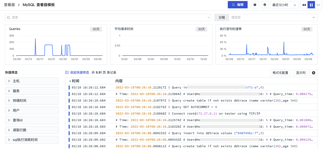
Task: Collapse quick filters via 收起快捷筛选 icon
Action: [67, 73]
